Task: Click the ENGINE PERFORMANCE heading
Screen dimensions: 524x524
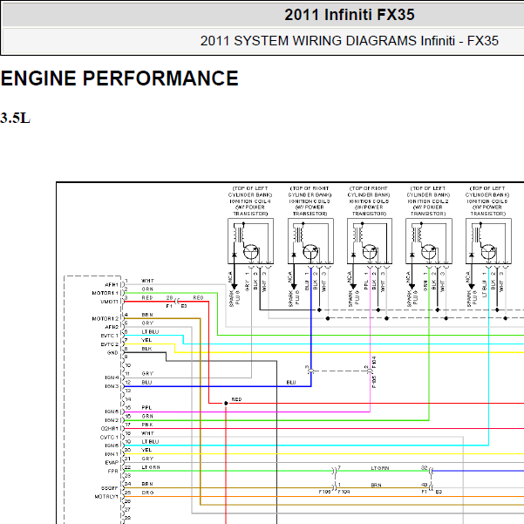Action: click(119, 78)
